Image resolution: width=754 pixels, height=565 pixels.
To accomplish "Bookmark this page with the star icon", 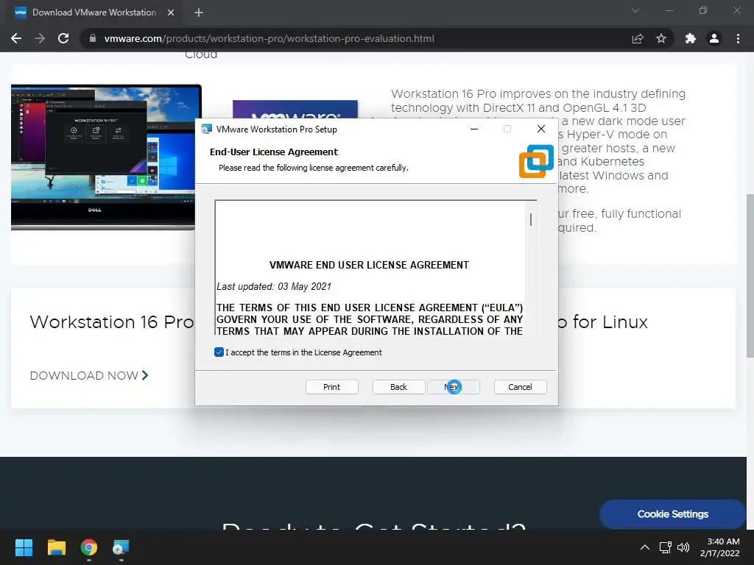I will (661, 38).
